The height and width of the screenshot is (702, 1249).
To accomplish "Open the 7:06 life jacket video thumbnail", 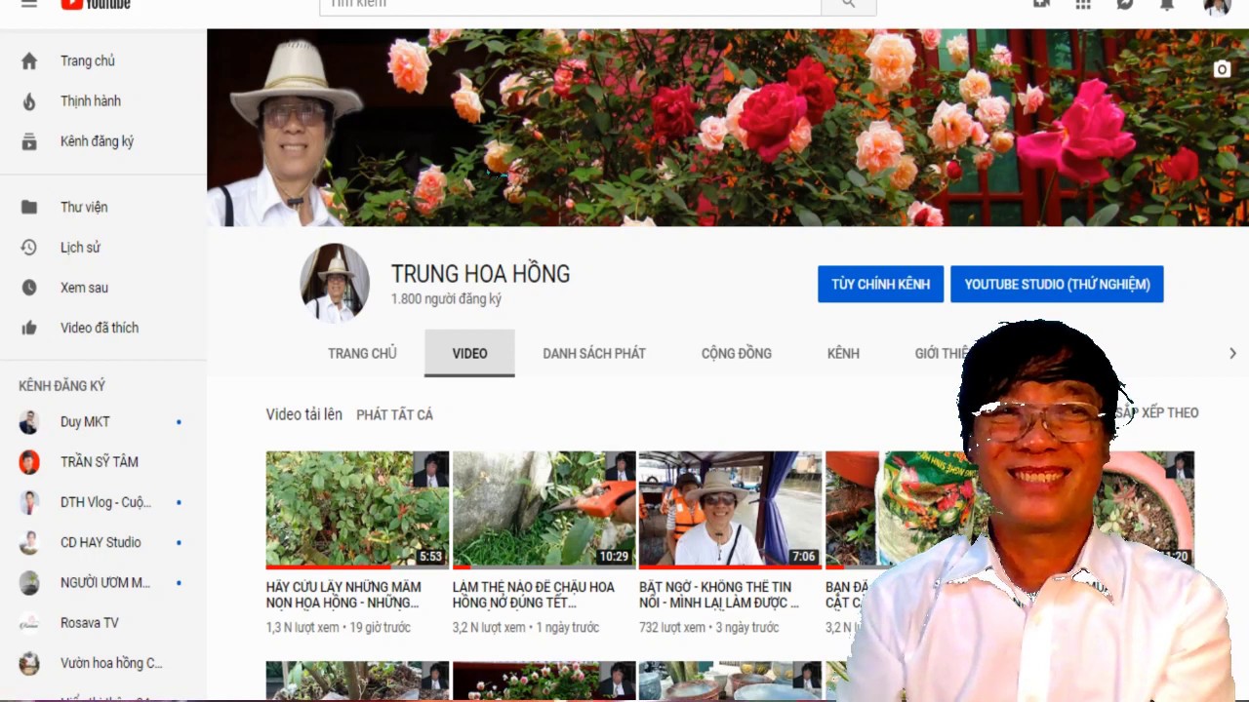I will [730, 509].
